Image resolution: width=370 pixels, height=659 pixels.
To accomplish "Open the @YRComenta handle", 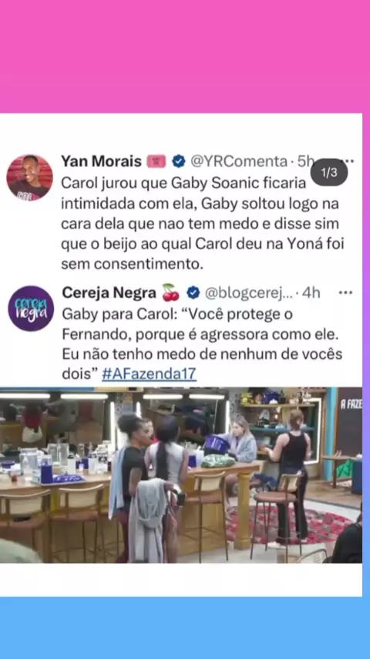I will (x=238, y=161).
